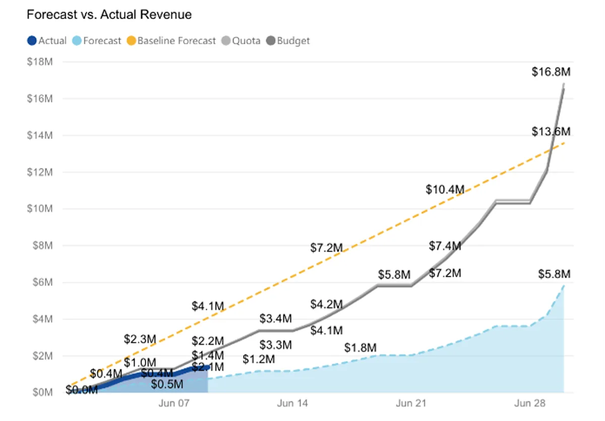Click the Actual legend color dot
Screen dimensions: 605x421
(31, 41)
